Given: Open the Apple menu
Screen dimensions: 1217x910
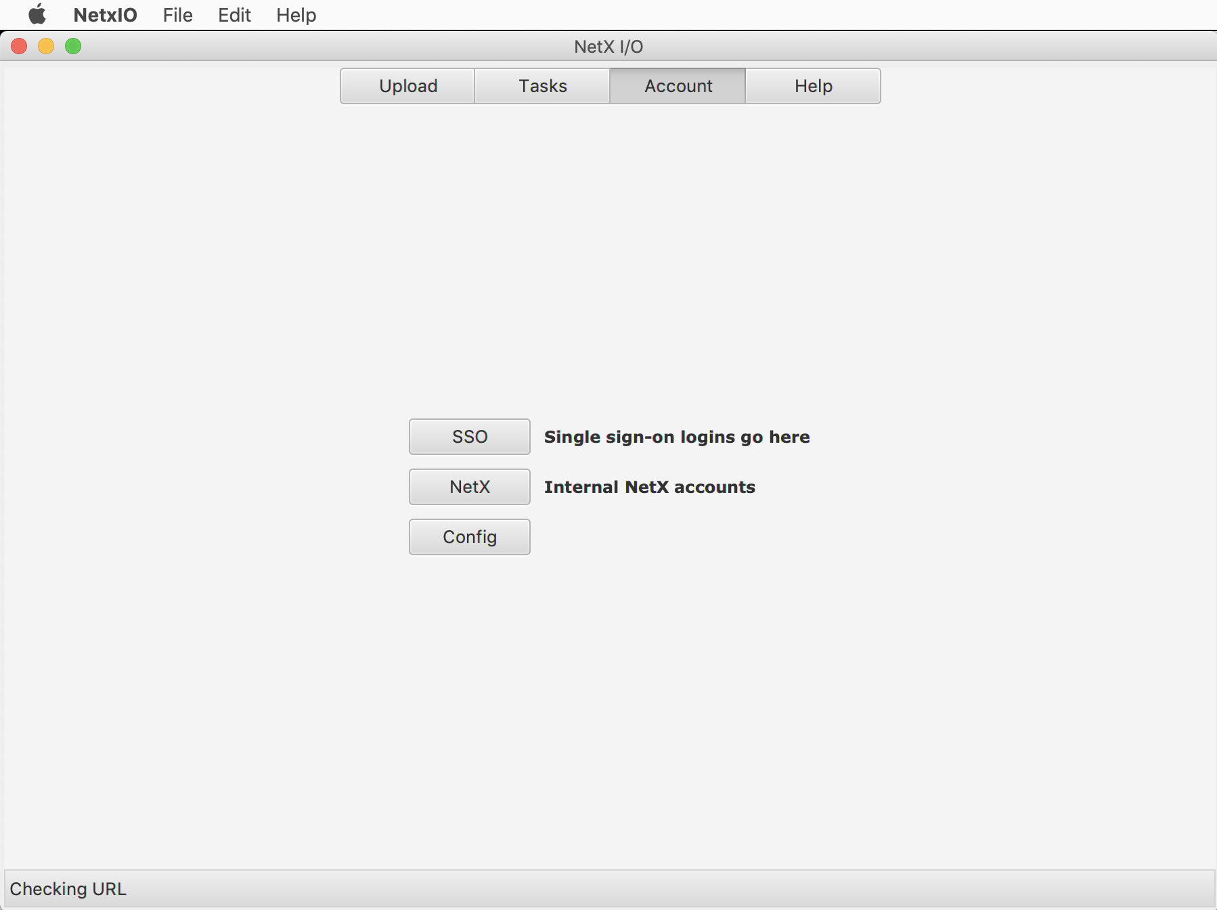Looking at the screenshot, I should [37, 14].
